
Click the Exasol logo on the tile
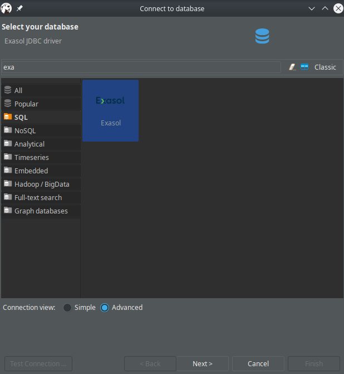tap(110, 100)
